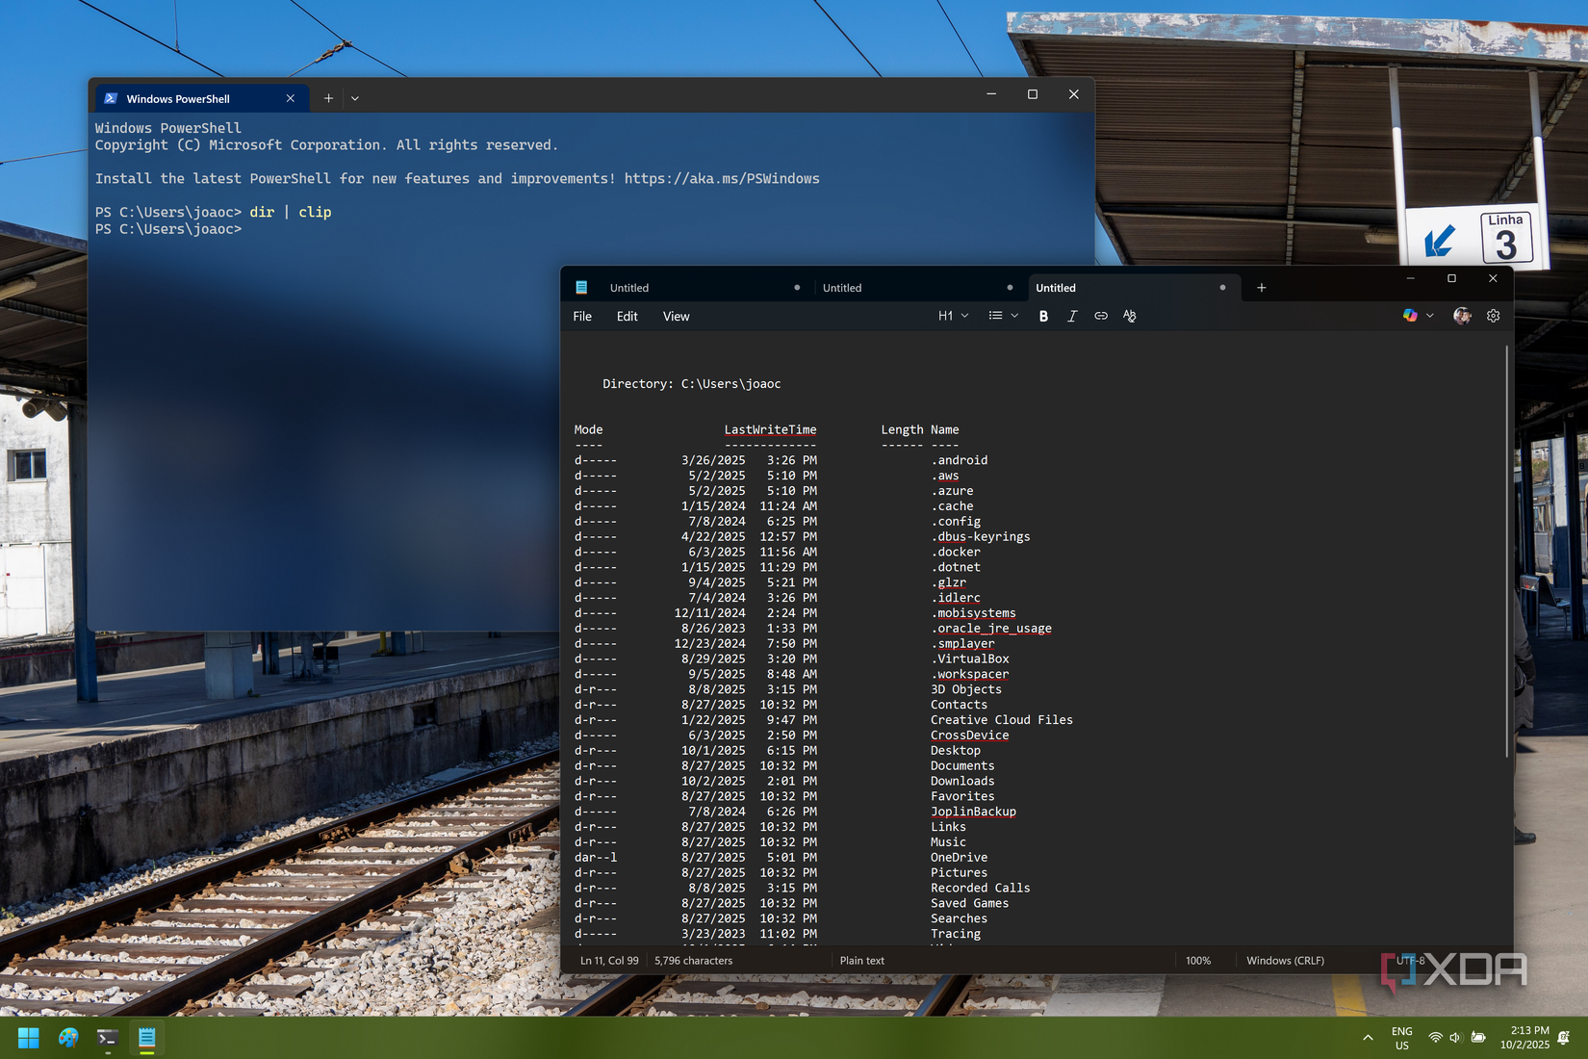Open the H1 heading style dropdown
Screen dimensions: 1588x1059
953,316
